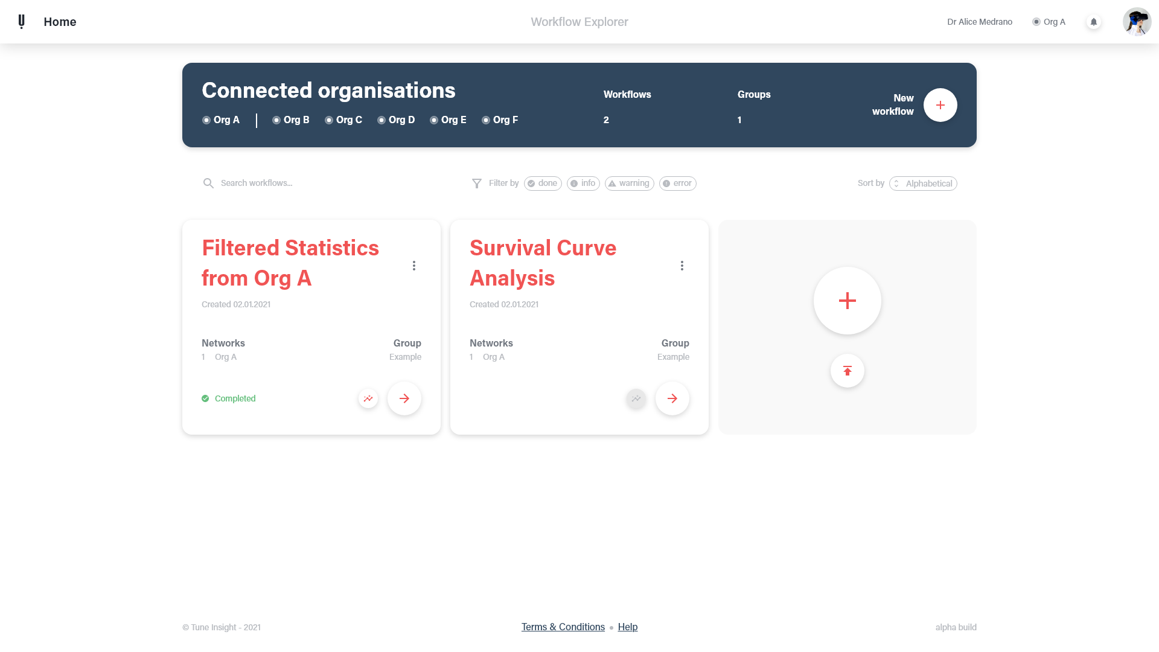Click the notification bell icon

pyautogui.click(x=1093, y=22)
